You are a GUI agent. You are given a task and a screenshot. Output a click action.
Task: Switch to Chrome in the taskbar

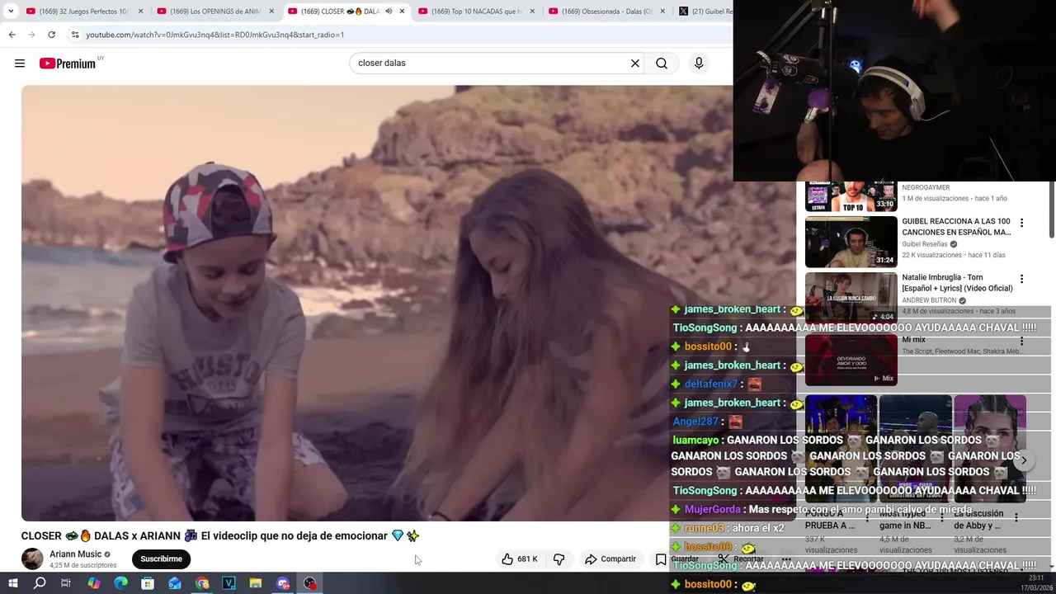pos(202,583)
